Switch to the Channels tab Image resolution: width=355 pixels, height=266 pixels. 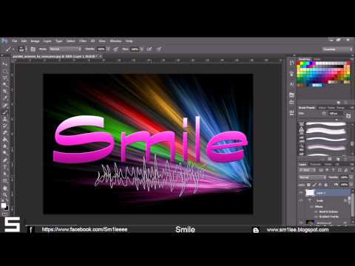[x=315, y=164]
